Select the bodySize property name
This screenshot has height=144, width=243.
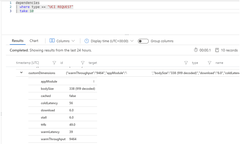coord(47,89)
